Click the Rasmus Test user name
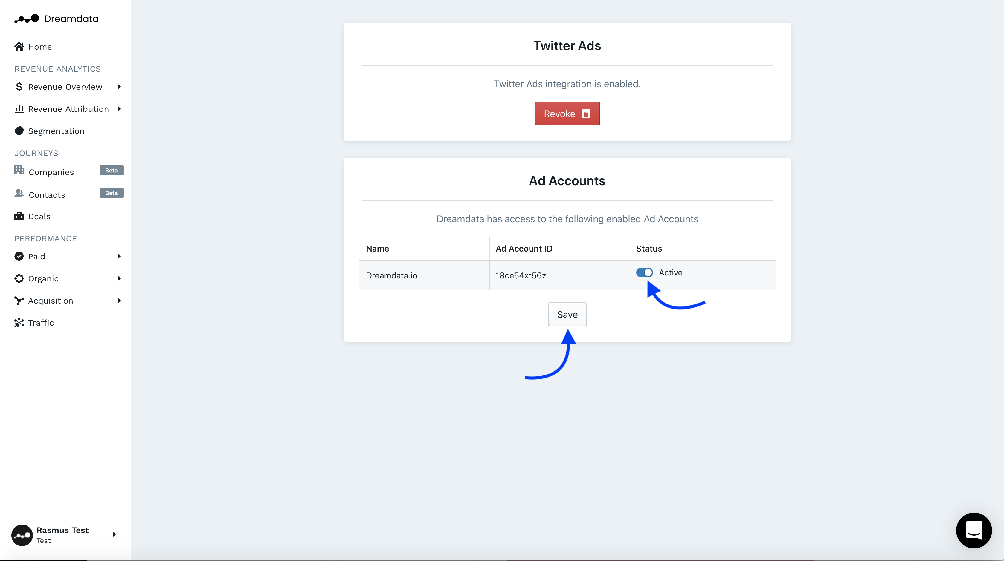 [63, 530]
